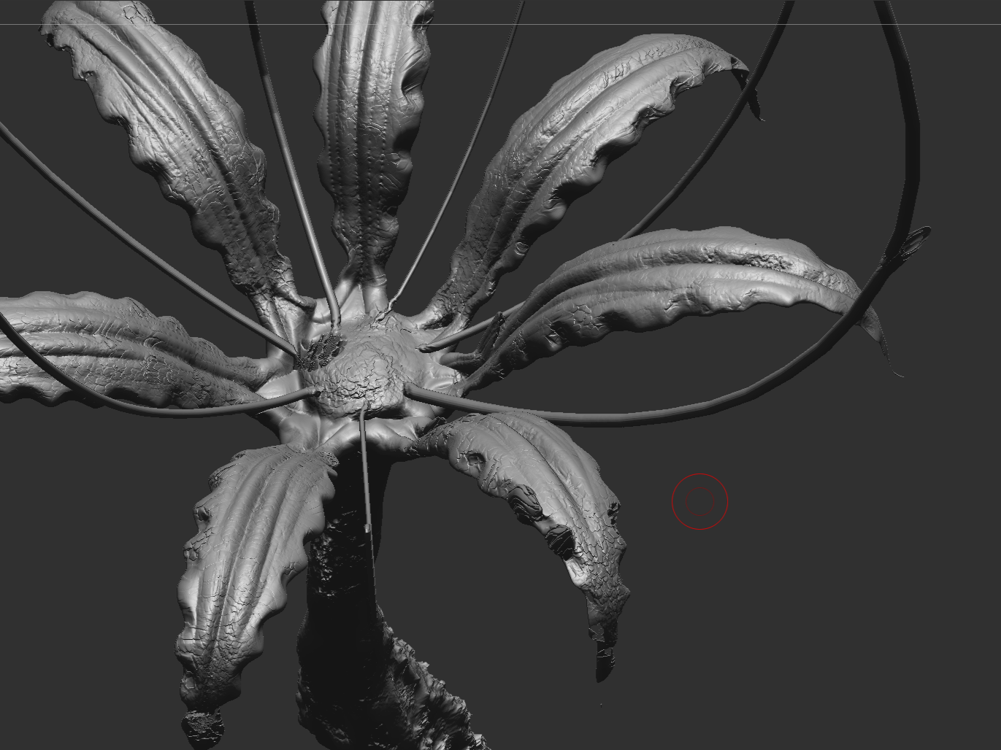
Task: Click inside the red brush cursor circle
Action: point(699,500)
